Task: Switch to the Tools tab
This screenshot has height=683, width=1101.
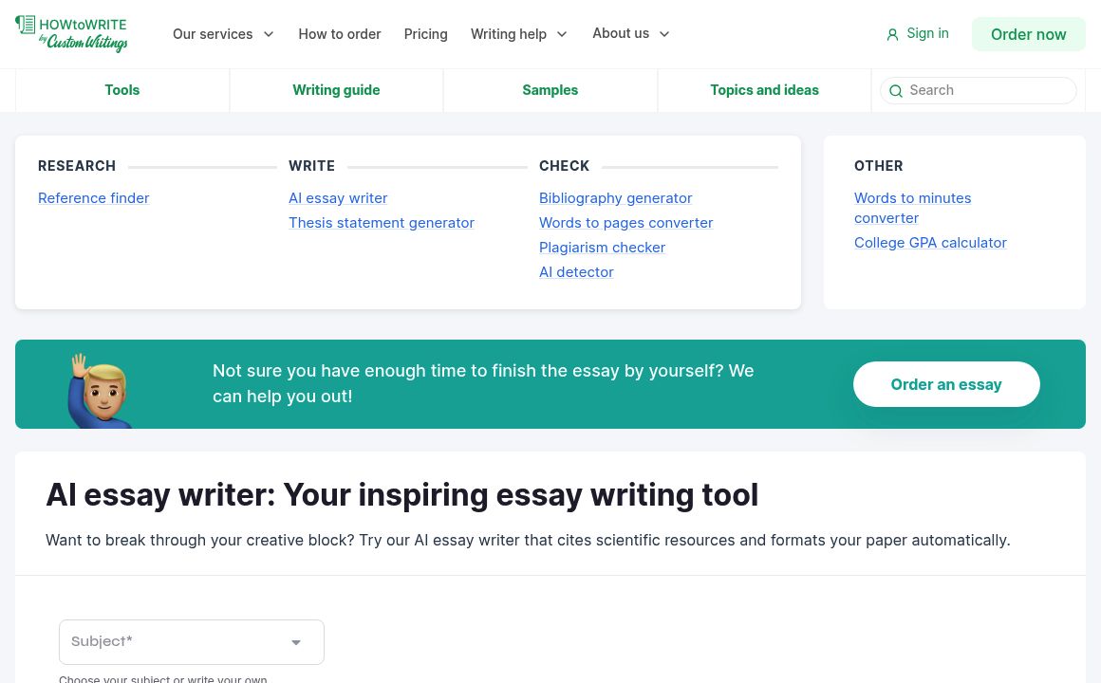Action: click(x=121, y=90)
